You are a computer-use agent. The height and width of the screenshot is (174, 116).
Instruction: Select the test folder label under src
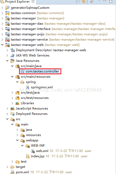tap(24, 162)
